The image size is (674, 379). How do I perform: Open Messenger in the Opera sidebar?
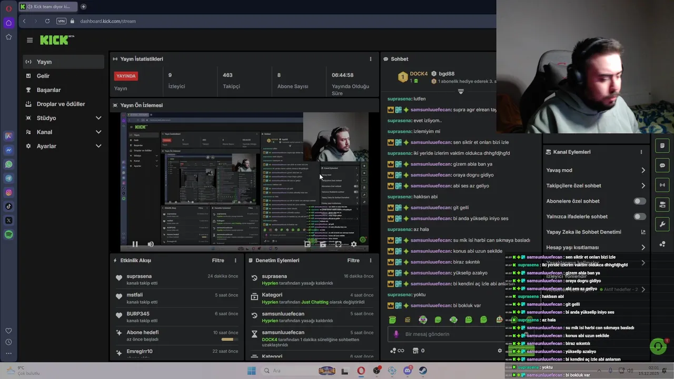pos(8,150)
